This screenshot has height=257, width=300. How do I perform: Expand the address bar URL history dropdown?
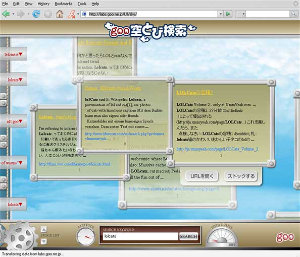click(x=220, y=14)
